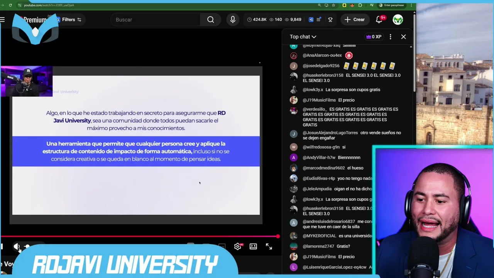Click the 424.8K clock stat
Screen dimensions: 494x278
(257, 20)
